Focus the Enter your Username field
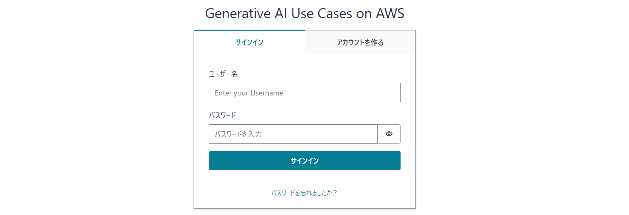 pos(304,93)
